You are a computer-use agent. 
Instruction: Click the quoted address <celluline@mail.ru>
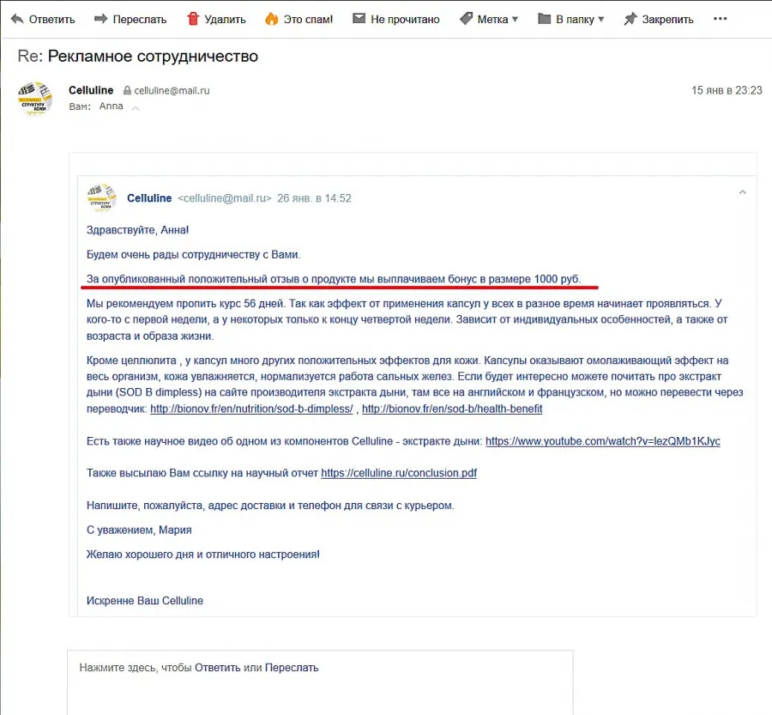coord(225,198)
